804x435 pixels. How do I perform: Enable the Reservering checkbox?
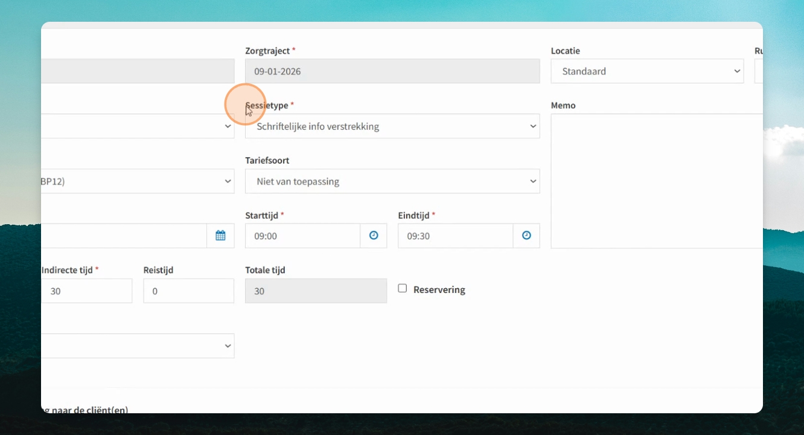coord(403,288)
